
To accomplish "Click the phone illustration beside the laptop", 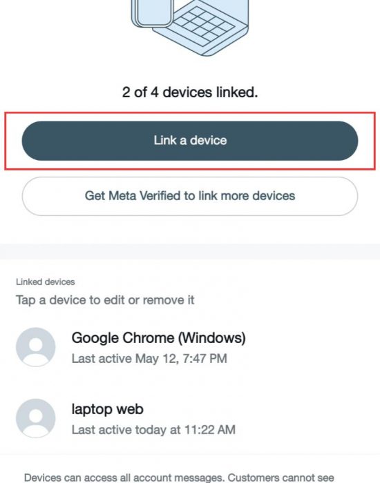I will (x=152, y=12).
